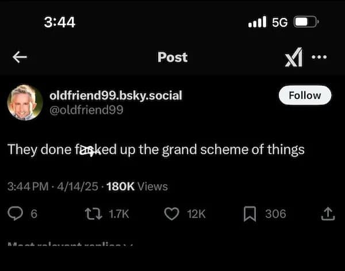Tap the battery indicator in the status bar
The height and width of the screenshot is (271, 345).
pos(304,22)
